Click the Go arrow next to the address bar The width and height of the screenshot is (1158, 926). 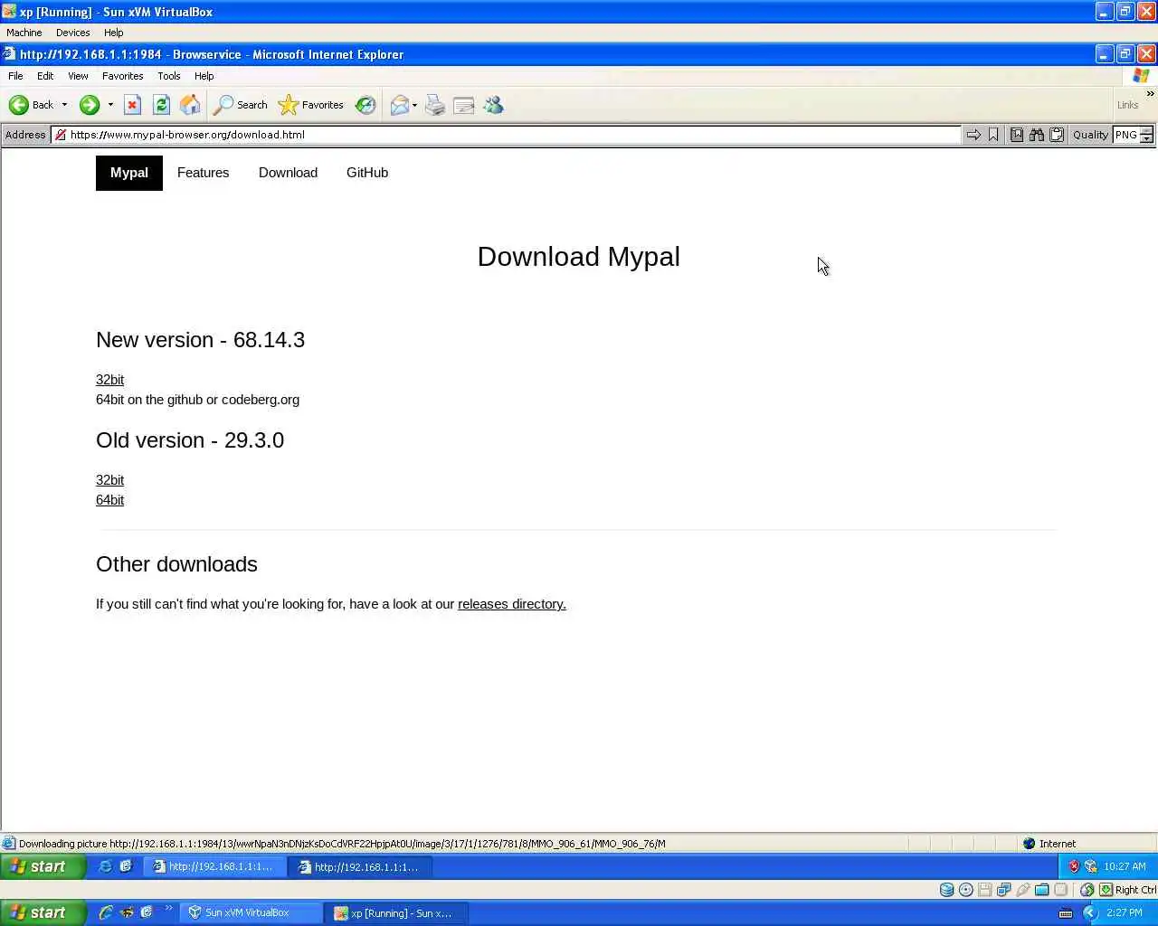coord(973,135)
